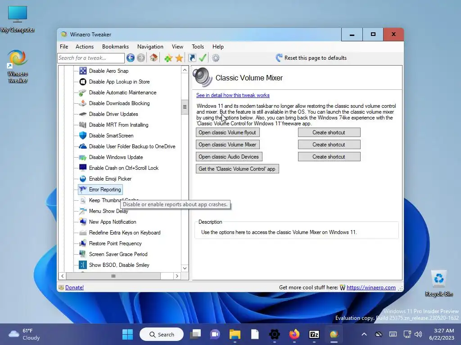Click the Disable SmartScreen shield icon
The width and height of the screenshot is (461, 345).
coord(83,136)
